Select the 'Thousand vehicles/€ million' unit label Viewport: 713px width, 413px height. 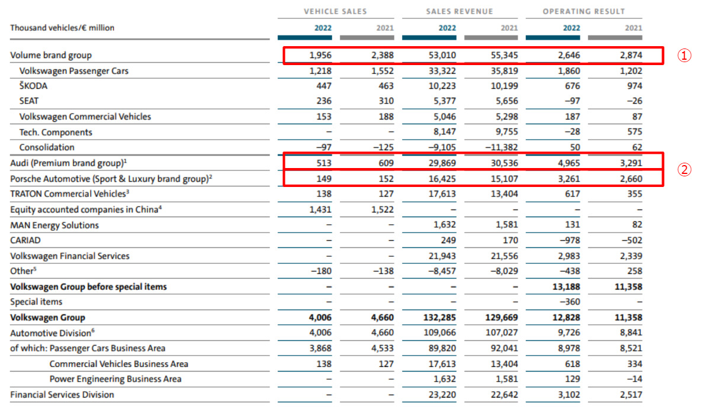63,28
